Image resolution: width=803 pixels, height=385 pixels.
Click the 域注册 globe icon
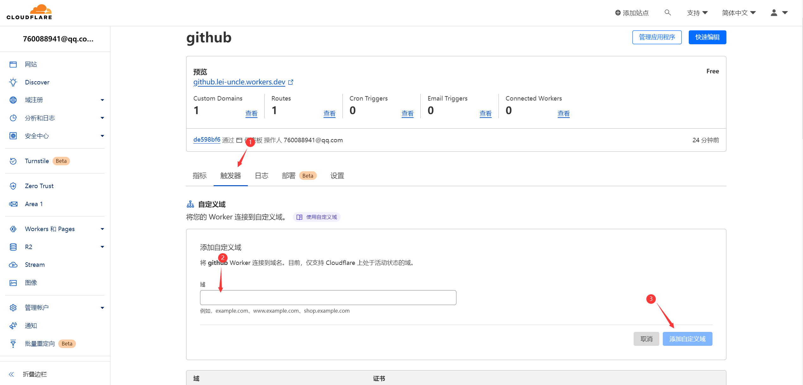[x=13, y=100]
